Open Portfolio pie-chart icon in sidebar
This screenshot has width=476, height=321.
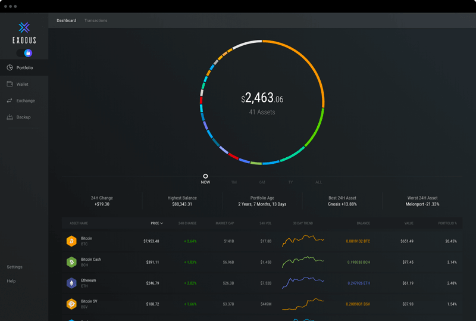[10, 67]
